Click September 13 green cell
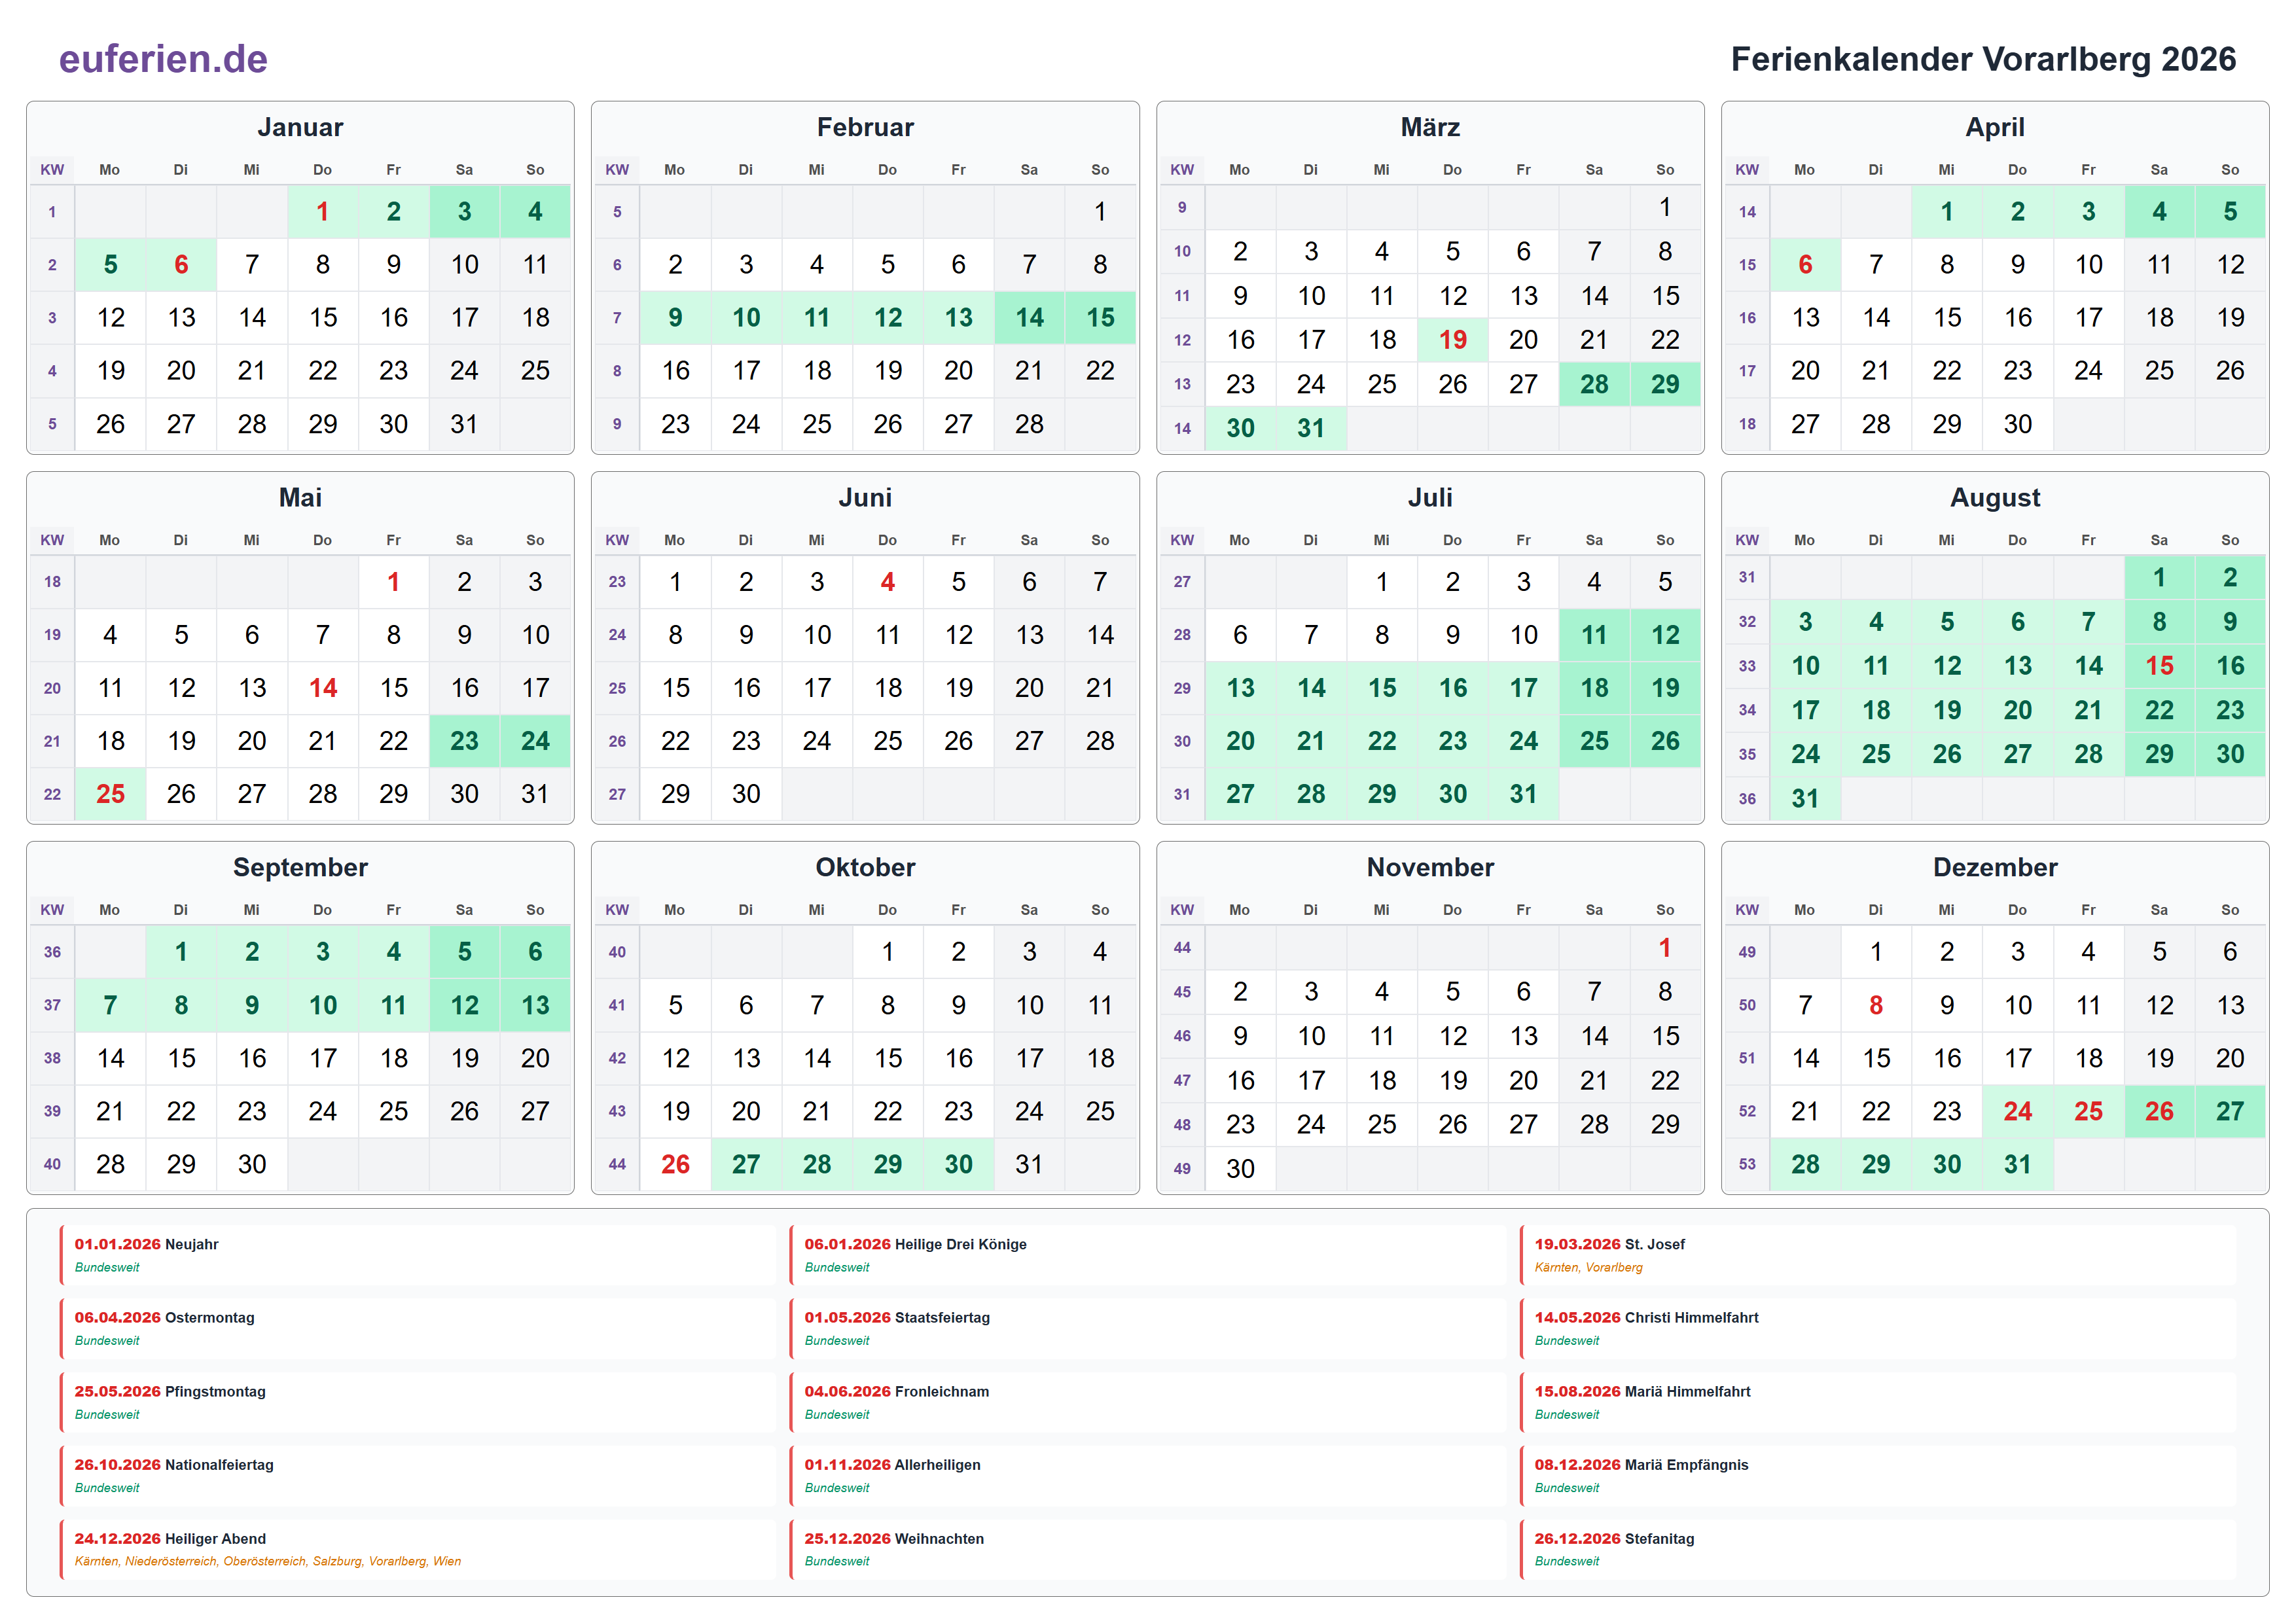The width and height of the screenshot is (2296, 1623). click(535, 1005)
